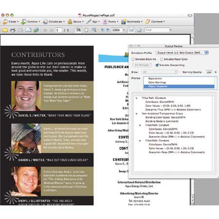Open the Simulation Profile dropdown
Image resolution: width=219 pixels, height=219 pixels.
(x=182, y=53)
